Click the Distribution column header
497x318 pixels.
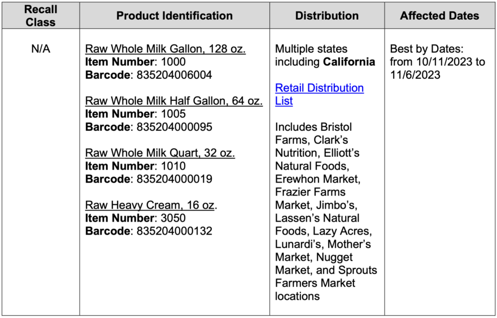[x=327, y=15]
